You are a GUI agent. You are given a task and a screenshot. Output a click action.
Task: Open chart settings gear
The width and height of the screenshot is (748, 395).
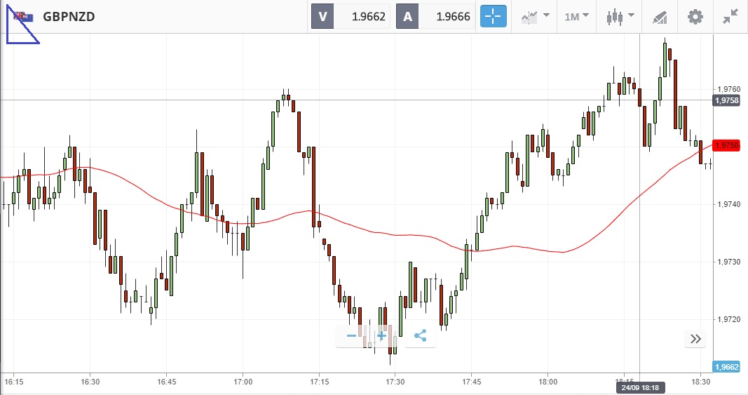[695, 17]
